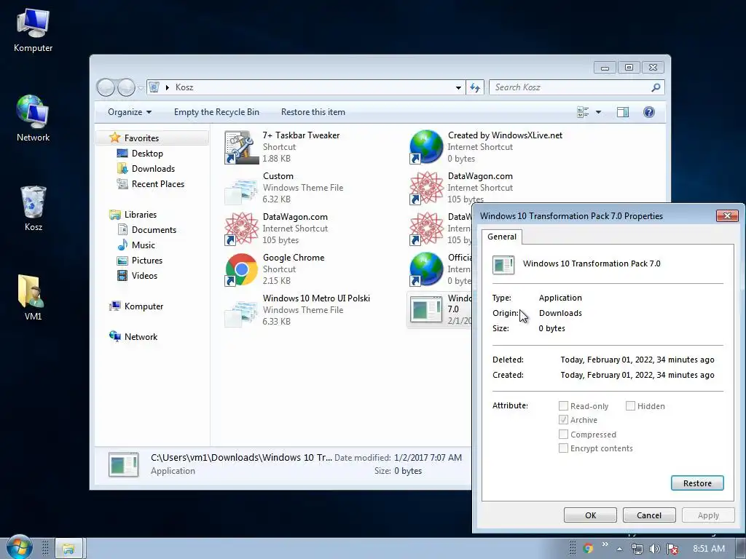
Task: Select Libraries in navigation pane
Action: (x=140, y=215)
